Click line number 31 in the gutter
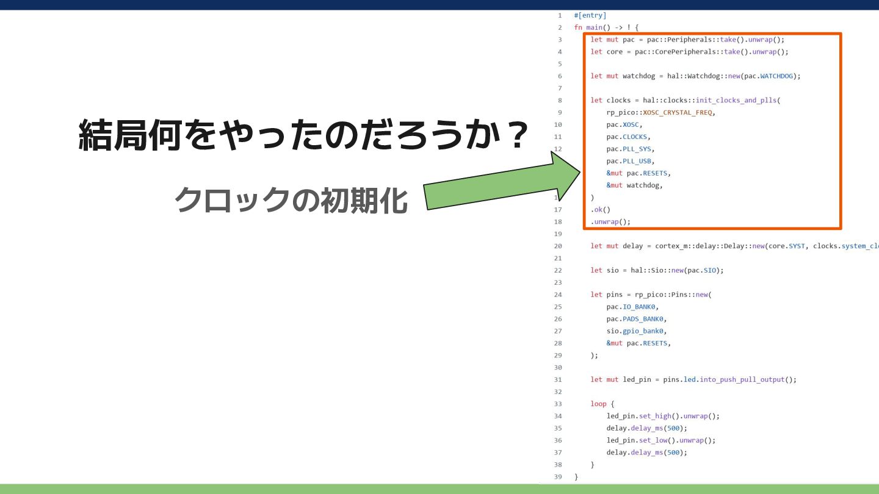This screenshot has height=494, width=879. [x=558, y=379]
